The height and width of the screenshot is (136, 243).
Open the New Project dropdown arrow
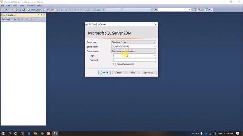(x=7, y=10)
